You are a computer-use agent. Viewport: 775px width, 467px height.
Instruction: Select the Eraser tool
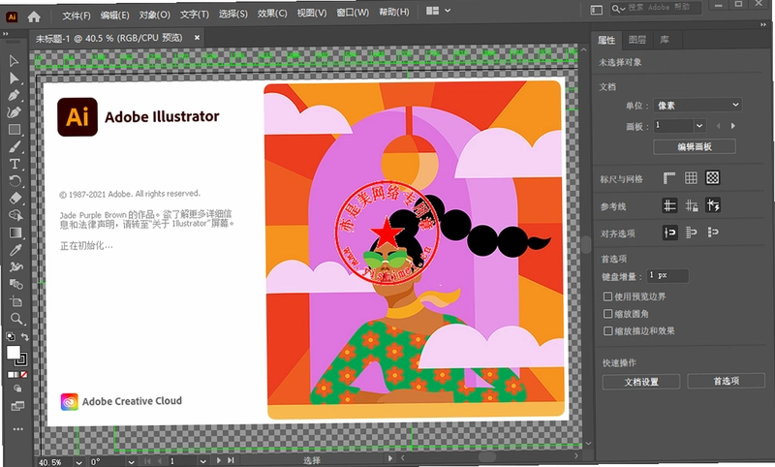tap(15, 199)
